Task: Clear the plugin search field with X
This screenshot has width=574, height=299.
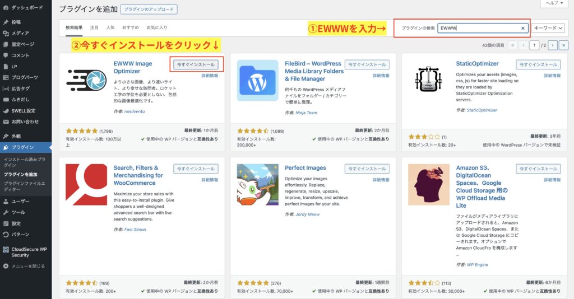Action: pos(523,28)
